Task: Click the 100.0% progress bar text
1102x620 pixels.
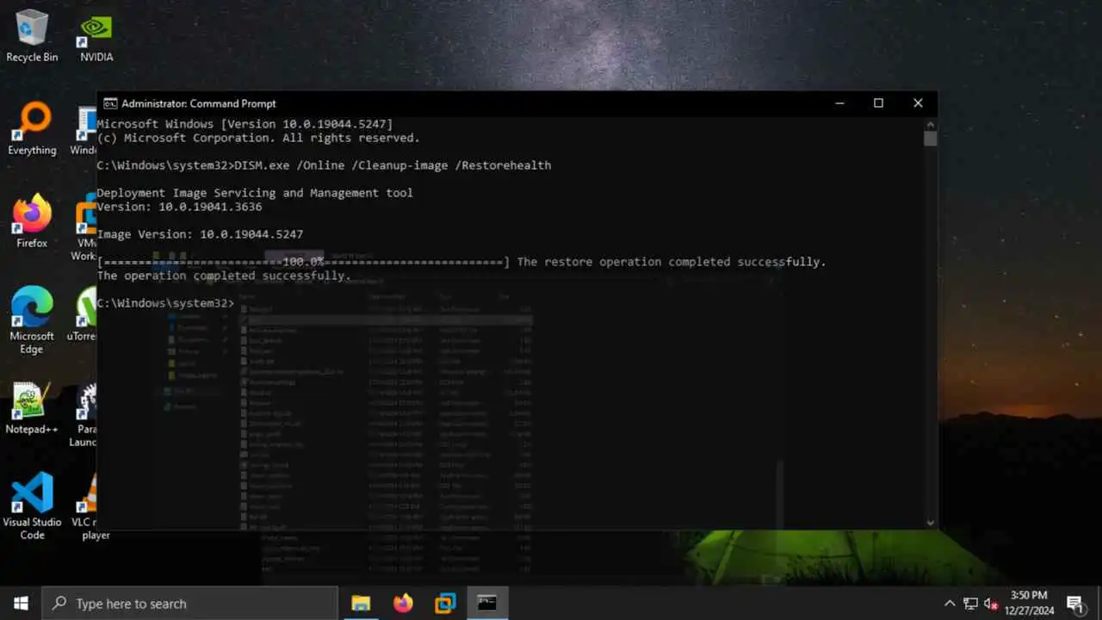Action: [303, 262]
